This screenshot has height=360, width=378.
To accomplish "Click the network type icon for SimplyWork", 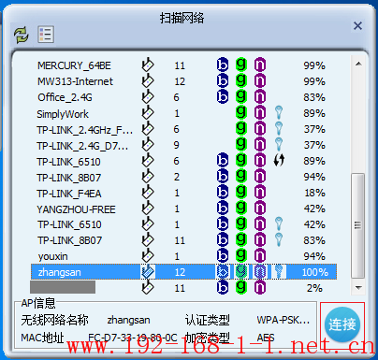I will tap(148, 112).
